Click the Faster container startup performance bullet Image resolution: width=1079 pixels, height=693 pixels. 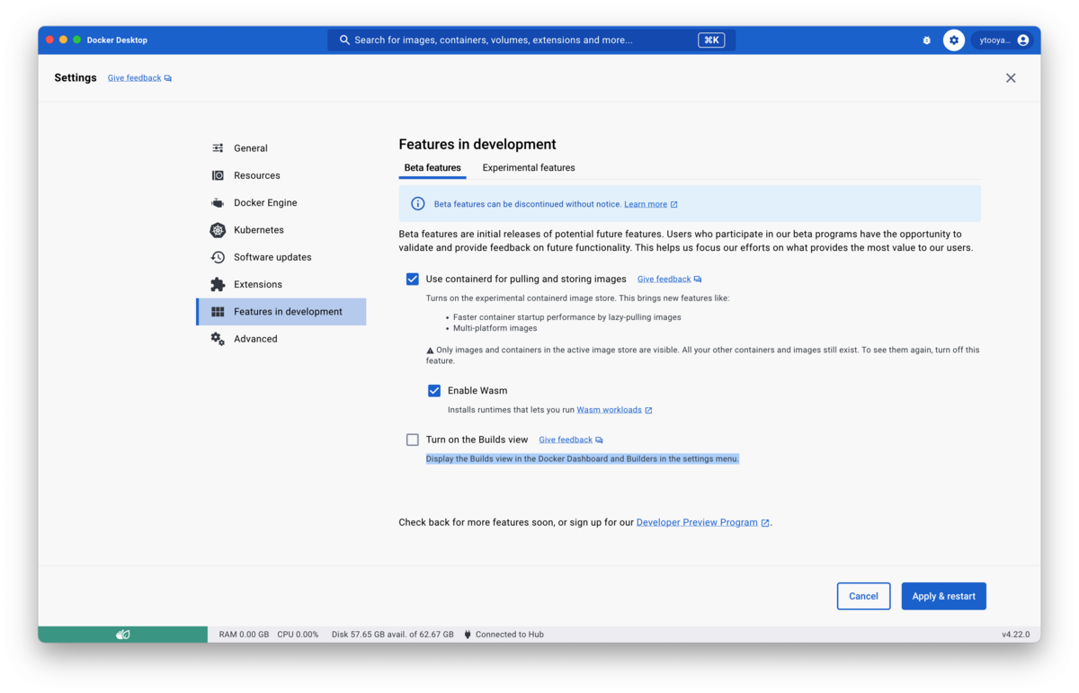click(566, 317)
